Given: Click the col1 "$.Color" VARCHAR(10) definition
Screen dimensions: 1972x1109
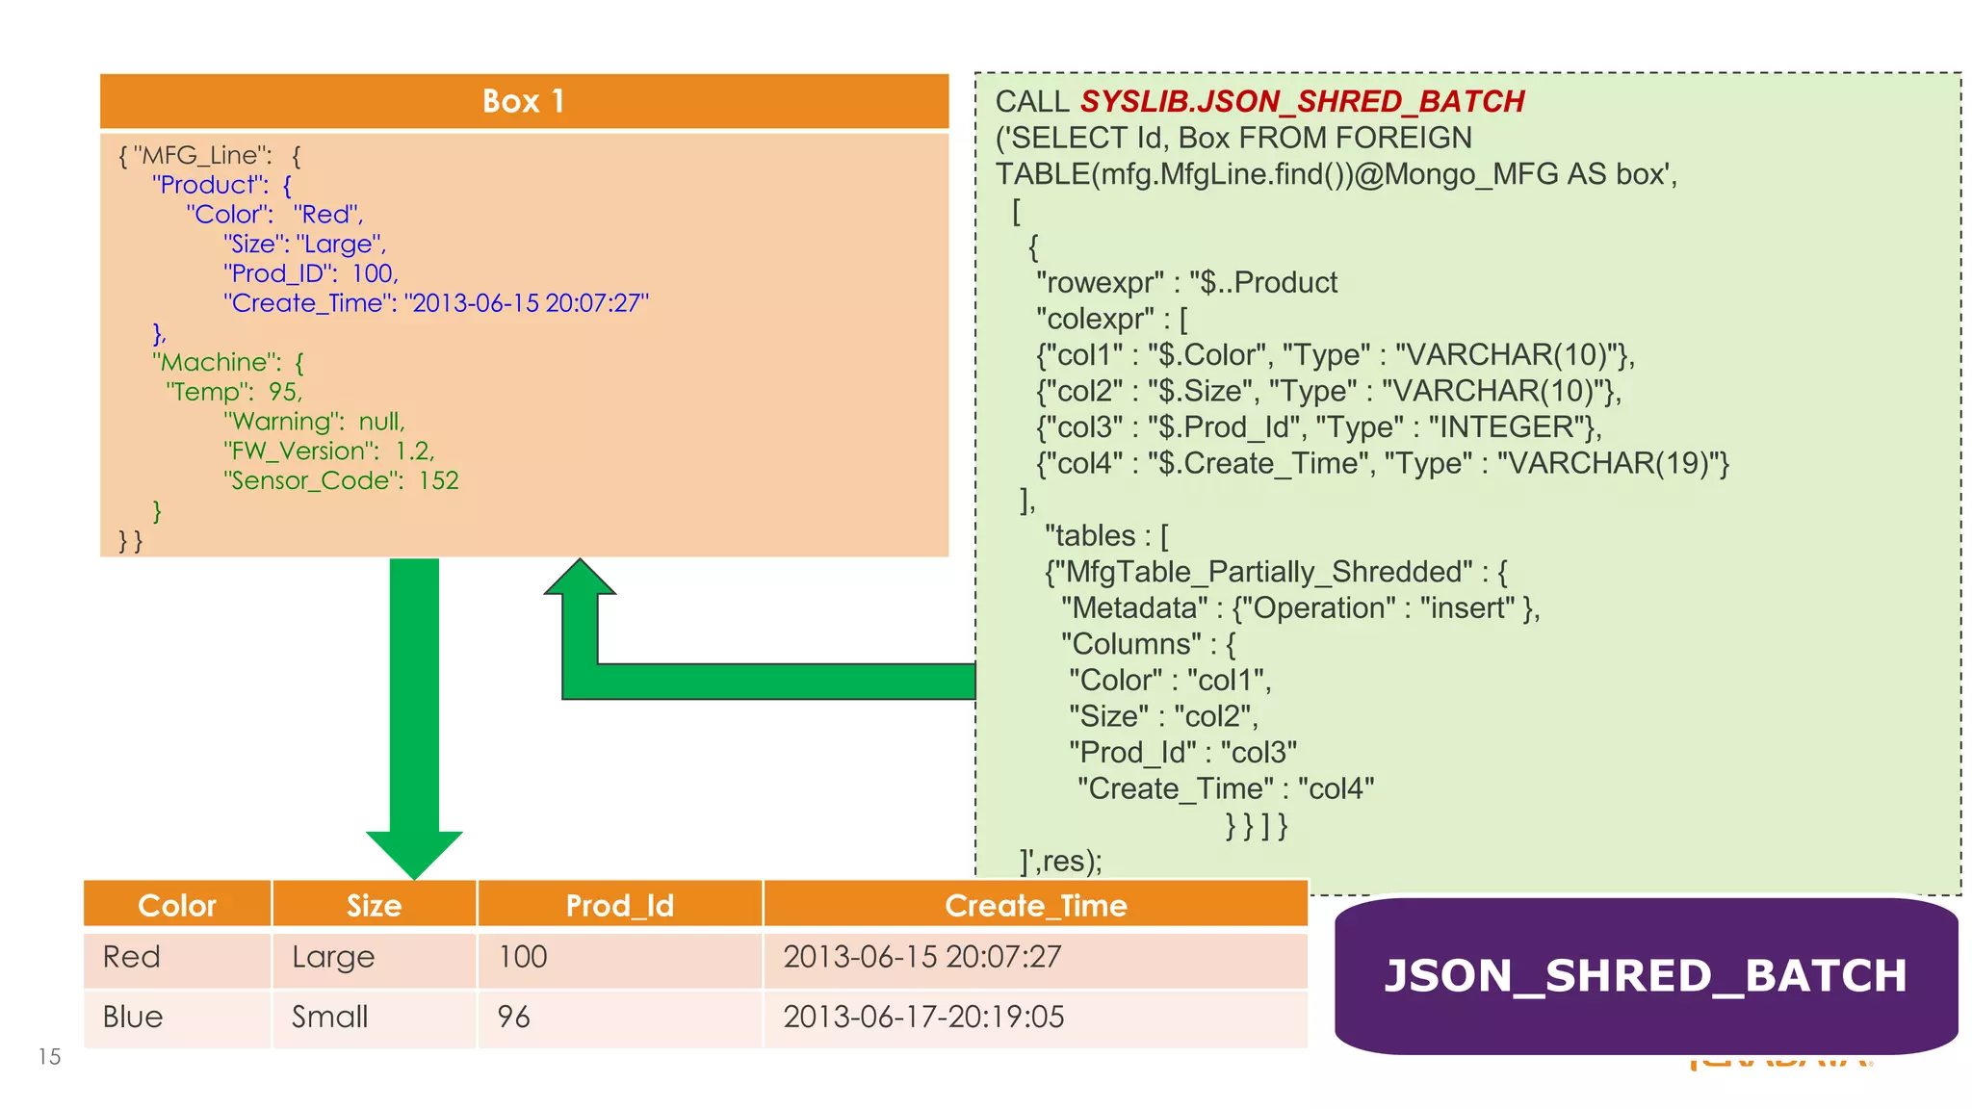Looking at the screenshot, I should coord(1336,355).
